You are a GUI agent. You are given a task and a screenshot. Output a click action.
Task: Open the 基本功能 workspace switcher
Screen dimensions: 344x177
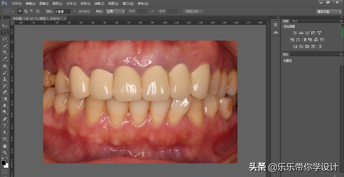click(329, 12)
